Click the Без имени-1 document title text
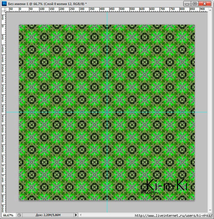The width and height of the screenshot is (214, 219). click(x=47, y=4)
